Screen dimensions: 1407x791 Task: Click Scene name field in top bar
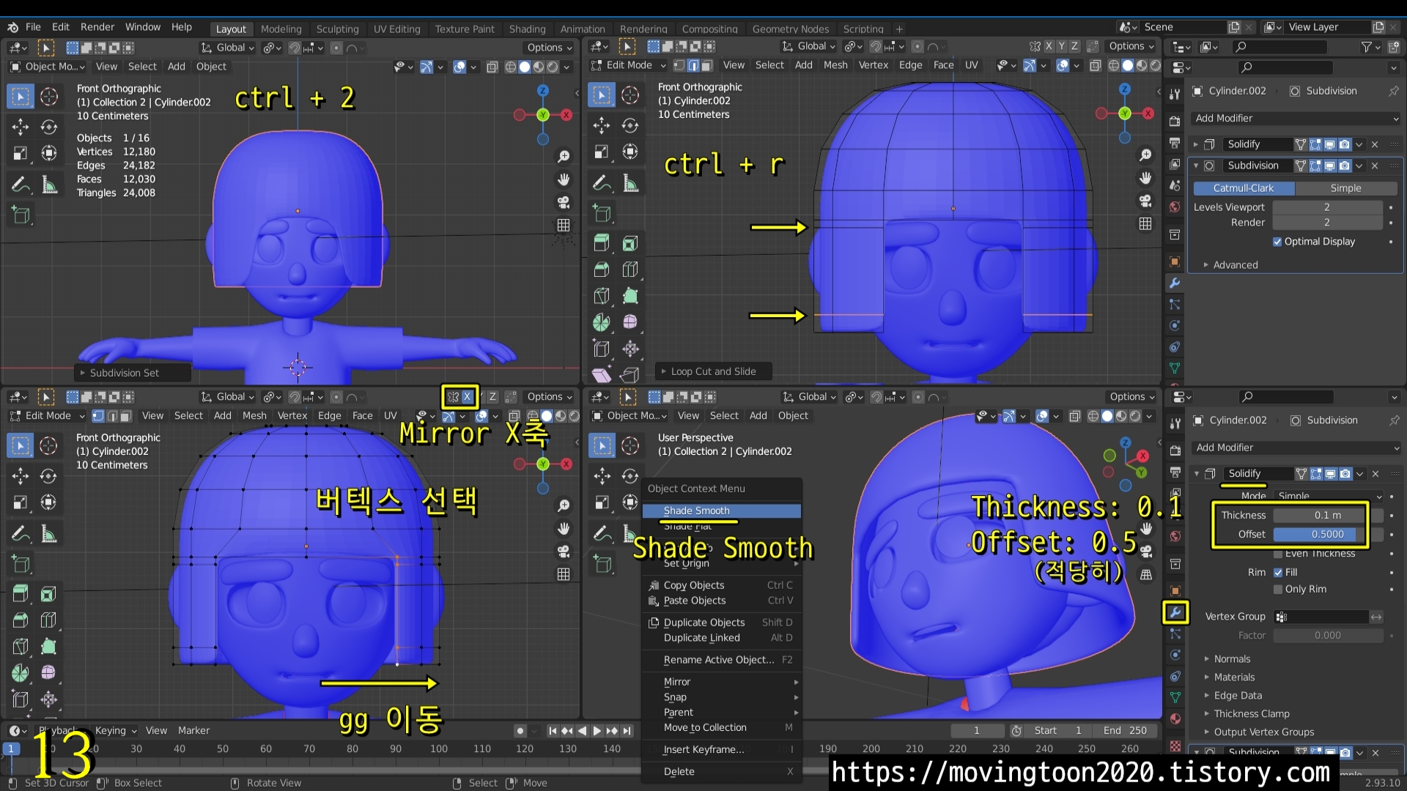pyautogui.click(x=1183, y=27)
